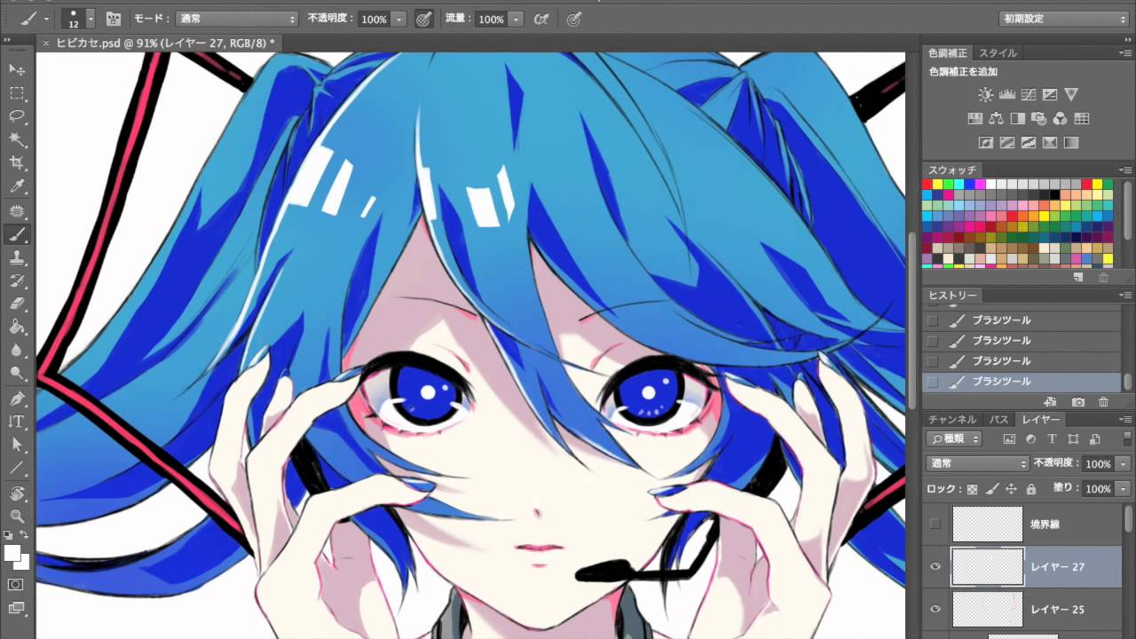Add a Brightness/Contrast adjustment

tap(986, 95)
